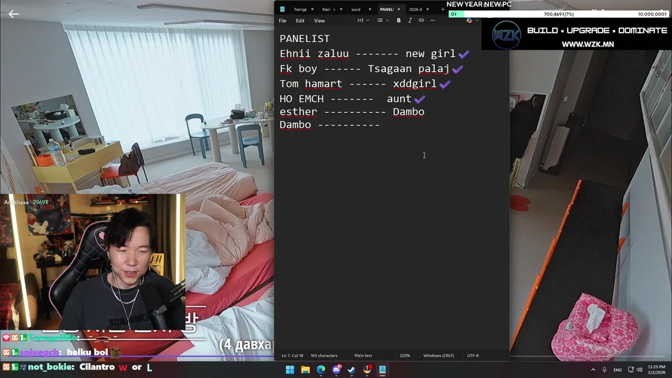Click the 'Windows (CRLF)' line ending entry
Viewport: 672px width, 378px height.
(438, 355)
